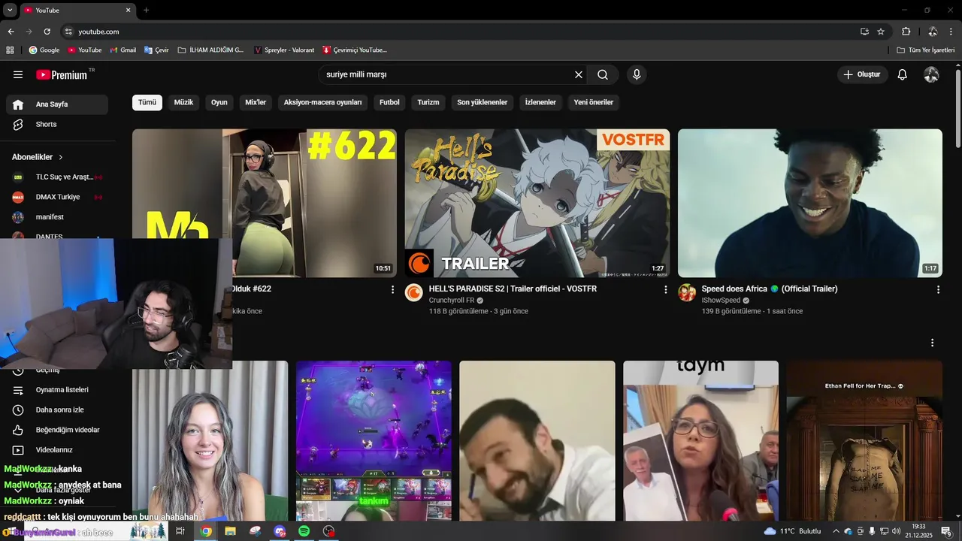The image size is (962, 541).
Task: Open manifest subscription channel
Action: 57,217
